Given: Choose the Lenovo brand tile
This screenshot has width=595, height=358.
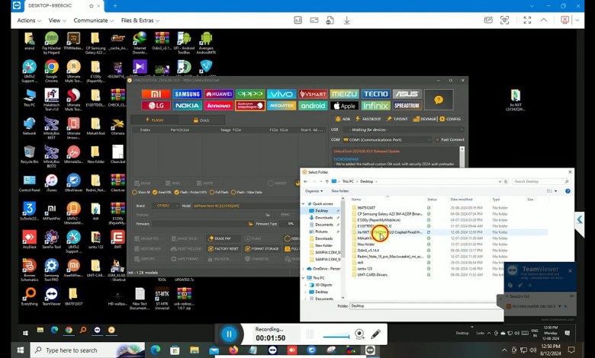Looking at the screenshot, I should click(219, 106).
